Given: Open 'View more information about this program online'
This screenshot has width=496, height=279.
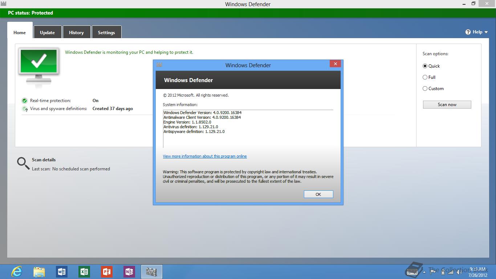Looking at the screenshot, I should click(205, 156).
